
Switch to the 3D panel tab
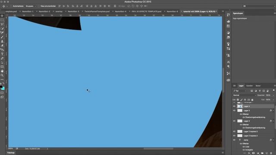pos(234,86)
